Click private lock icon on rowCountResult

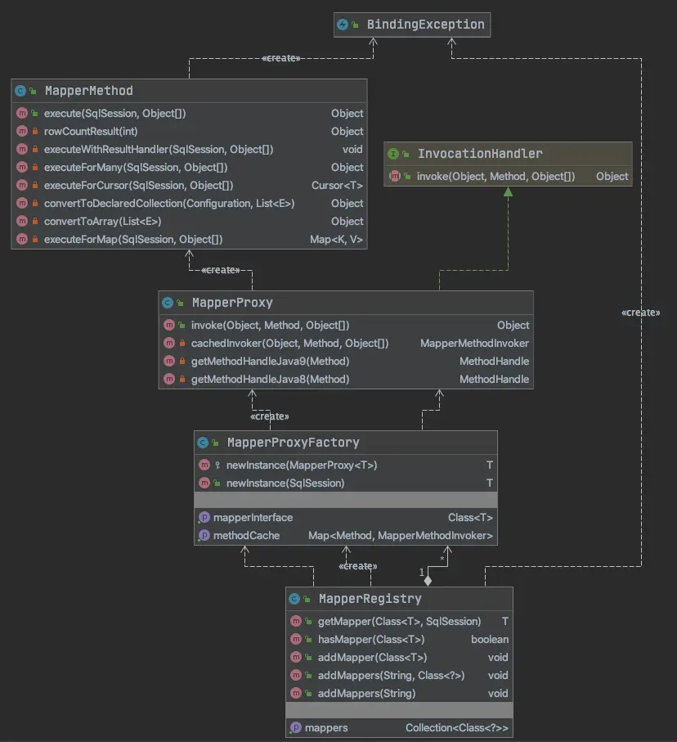[35, 132]
